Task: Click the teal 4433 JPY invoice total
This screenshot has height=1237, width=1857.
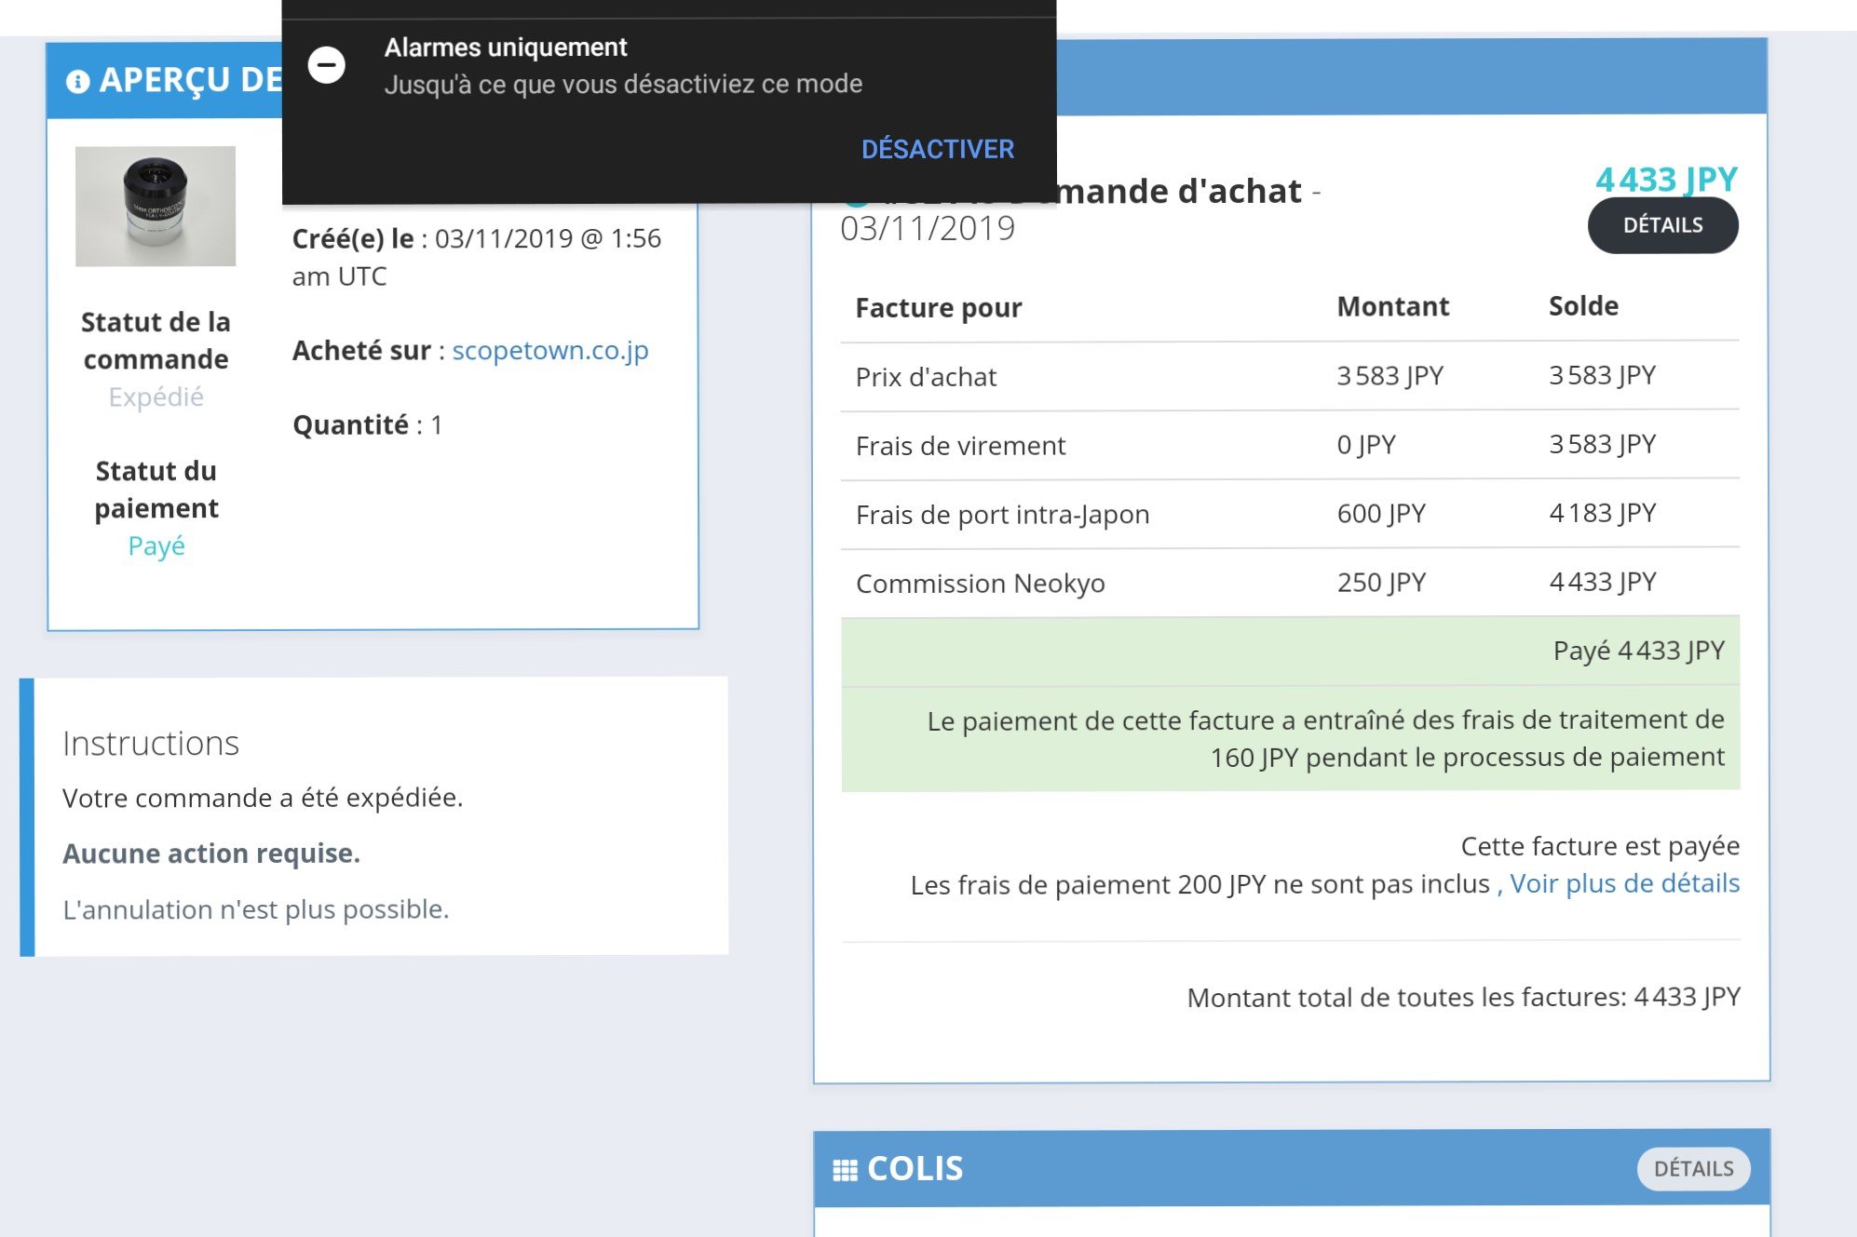Action: (1666, 179)
